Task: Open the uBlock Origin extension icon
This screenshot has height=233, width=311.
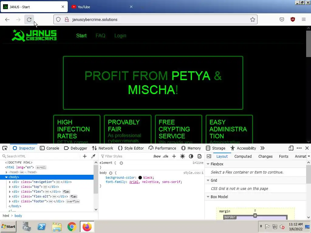Action: pos(292,19)
